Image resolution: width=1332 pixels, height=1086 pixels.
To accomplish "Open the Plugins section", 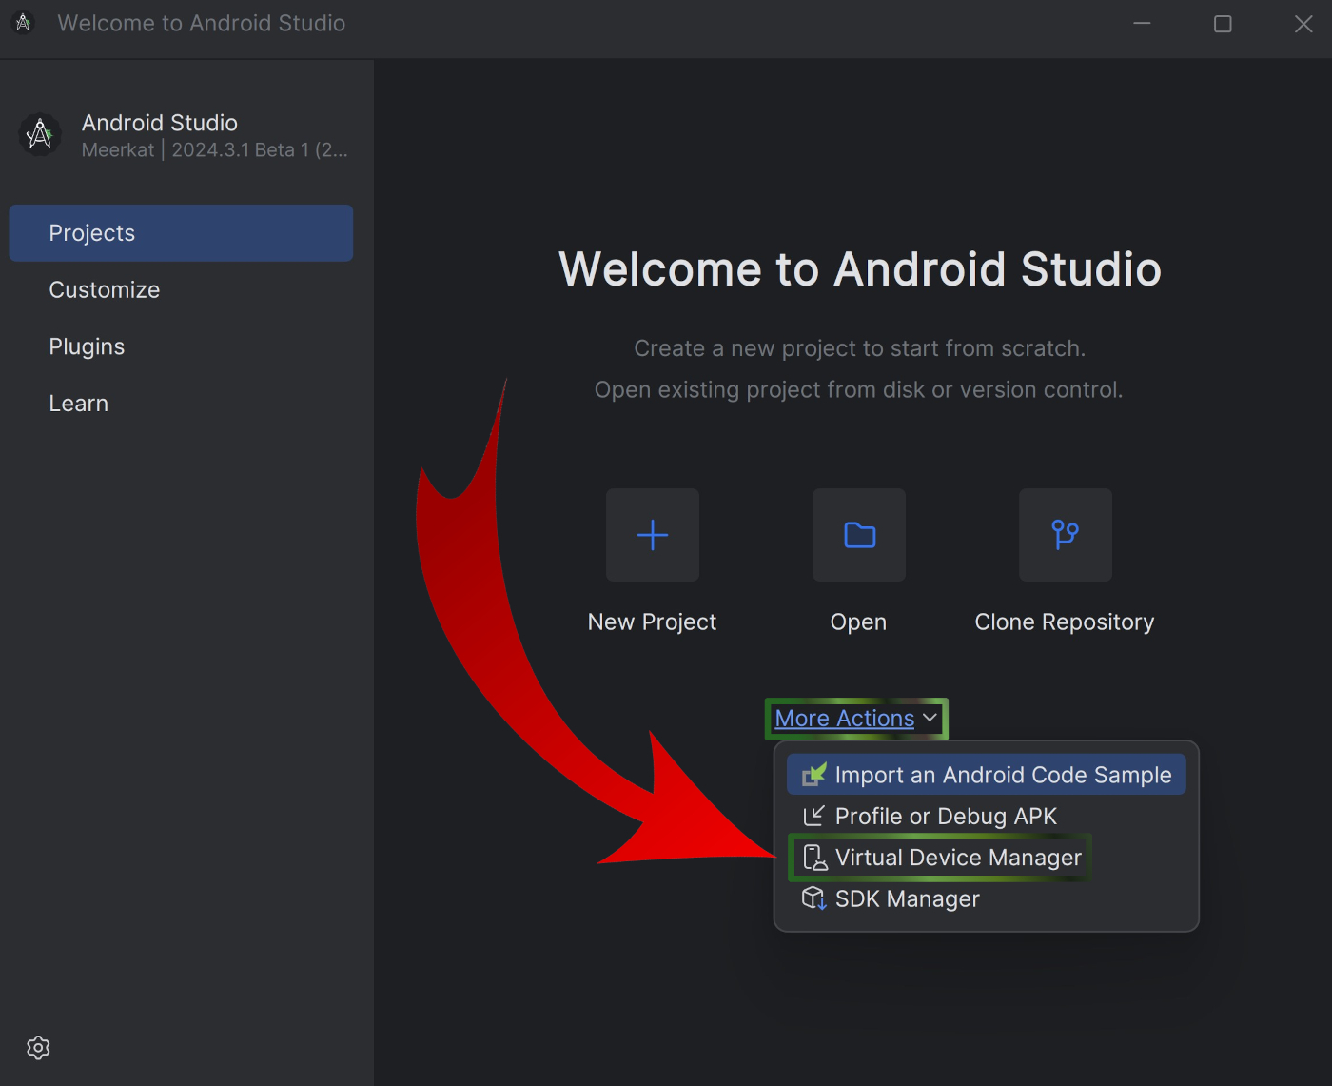I will pos(87,347).
